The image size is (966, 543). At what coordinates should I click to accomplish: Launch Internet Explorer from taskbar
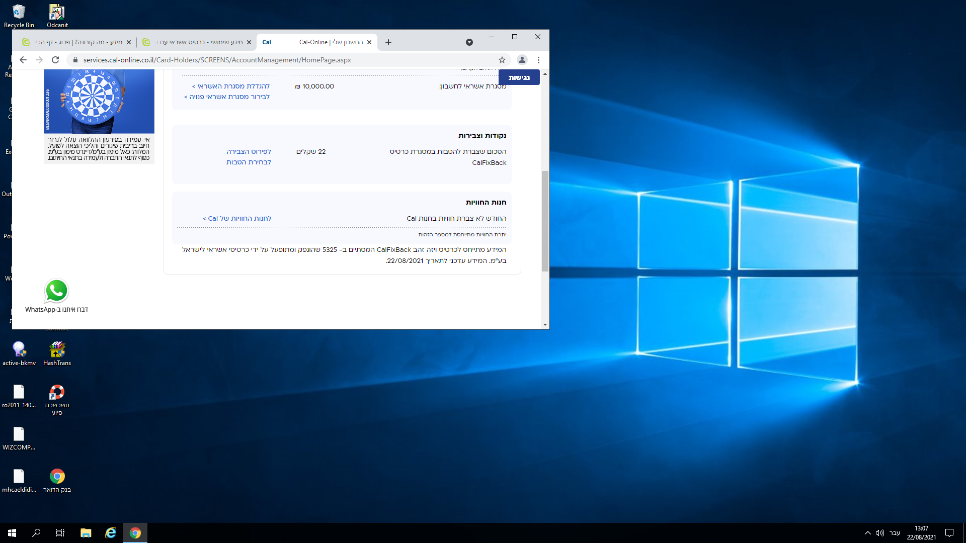111,533
